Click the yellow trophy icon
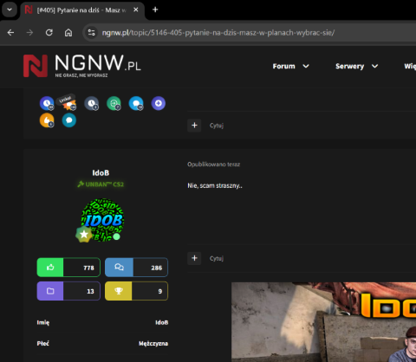Viewport: 416px width, 362px height. pos(119,291)
